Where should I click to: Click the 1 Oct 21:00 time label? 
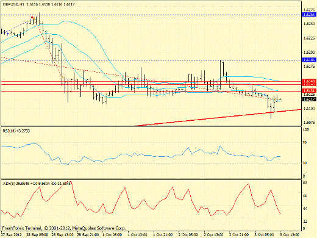[163, 234]
